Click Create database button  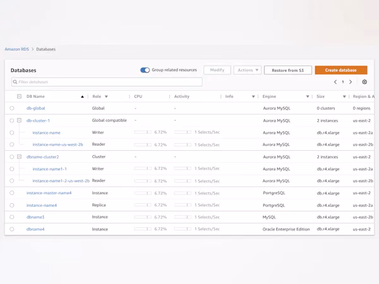[x=340, y=70]
